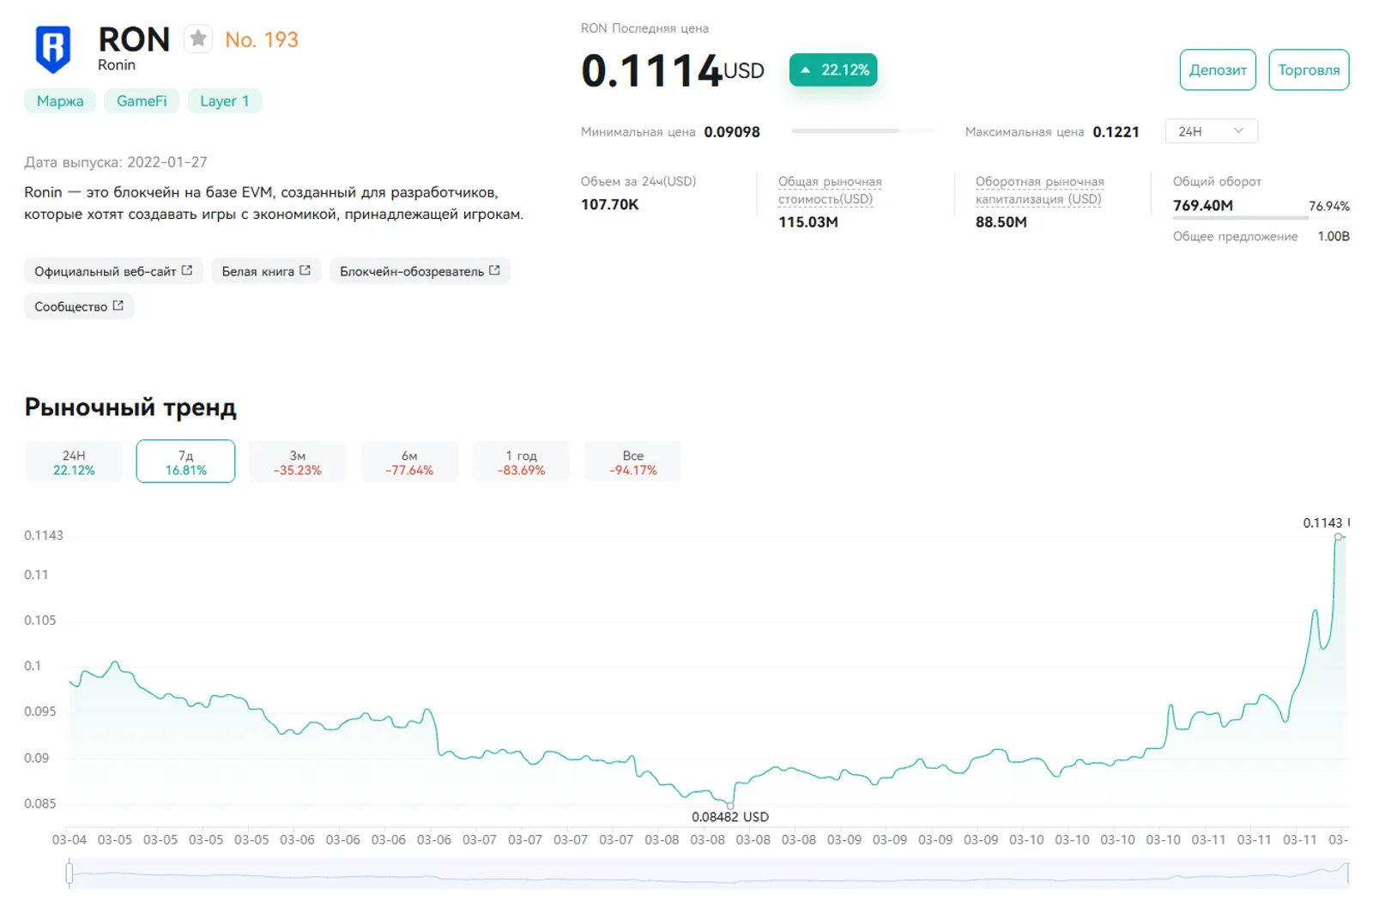Viewport: 1373px width, 919px height.
Task: Click the Рыночный тренд heading
Action: click(x=130, y=407)
